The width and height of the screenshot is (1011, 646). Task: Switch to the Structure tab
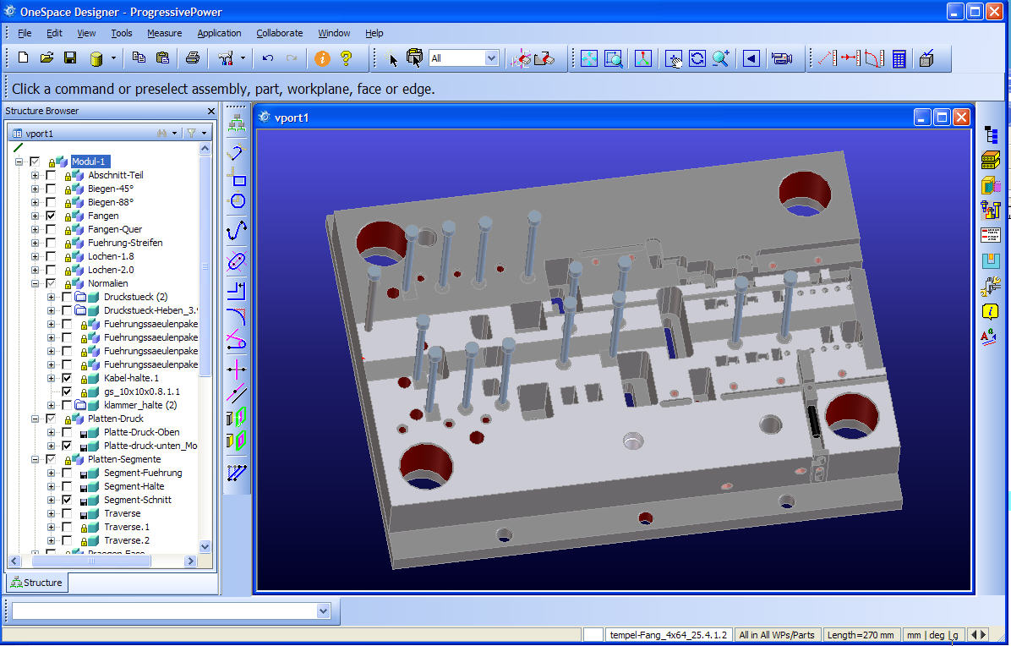coord(36,583)
